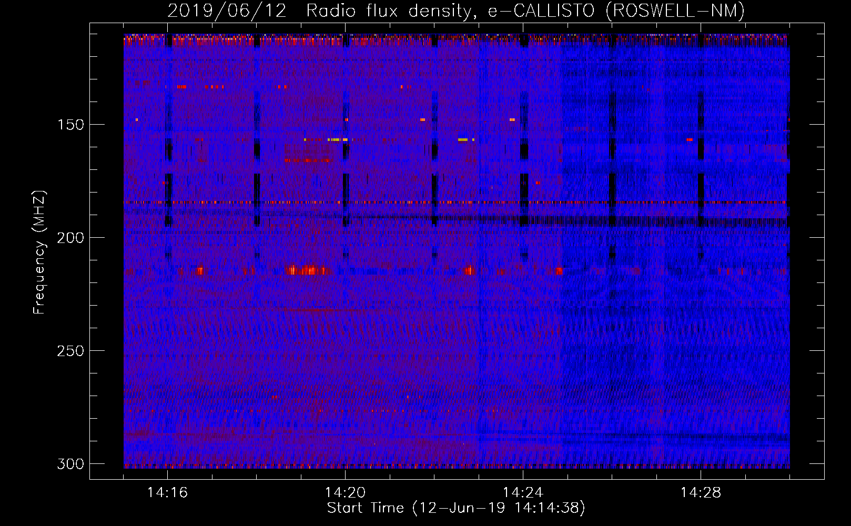Click the 150 frequency tick label
851x526 pixels.
tap(70, 125)
